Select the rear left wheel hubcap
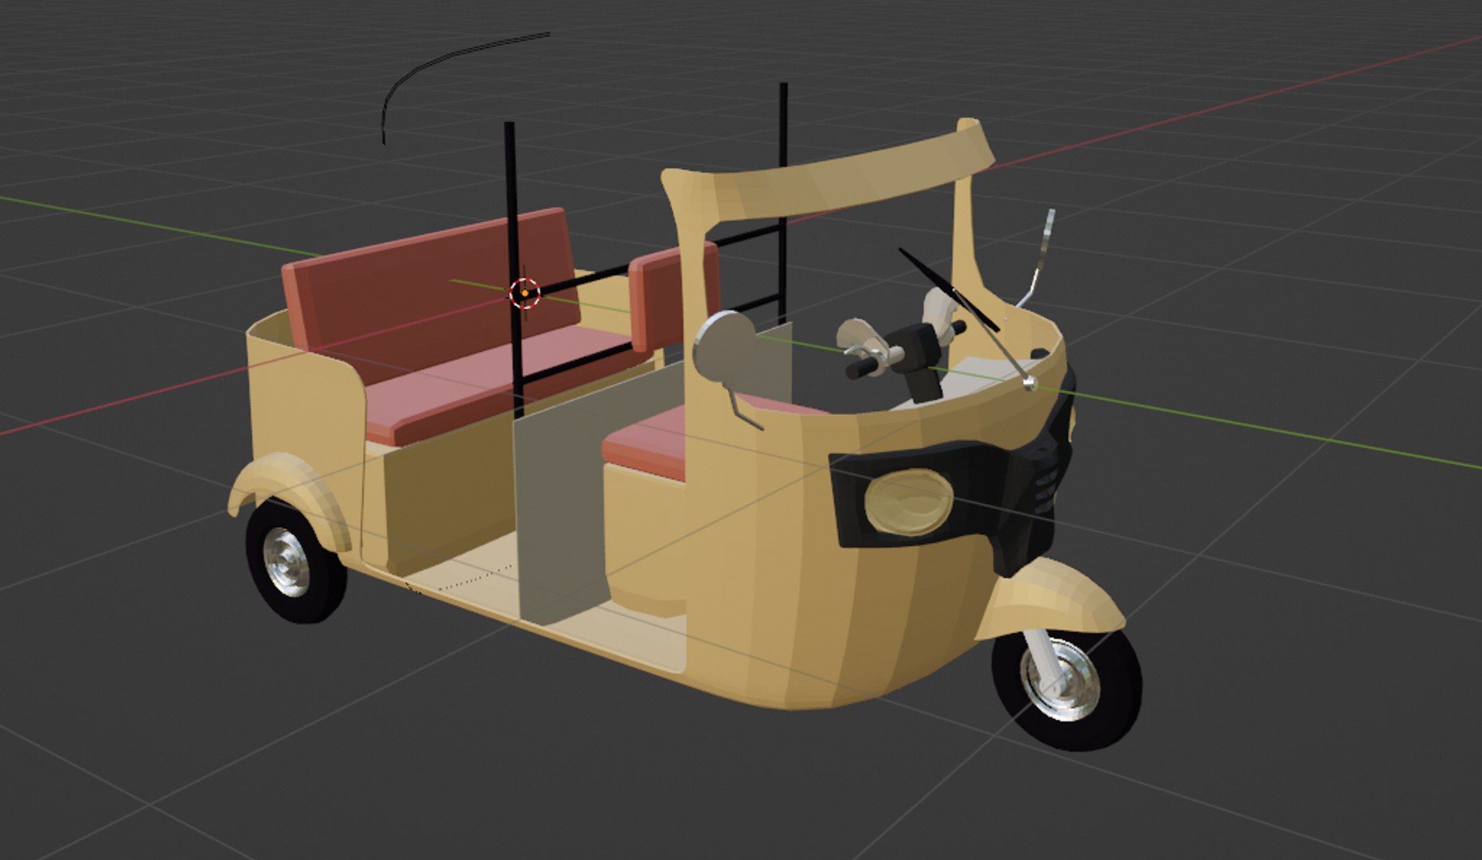Screen dimensions: 1482x860 tap(287, 563)
